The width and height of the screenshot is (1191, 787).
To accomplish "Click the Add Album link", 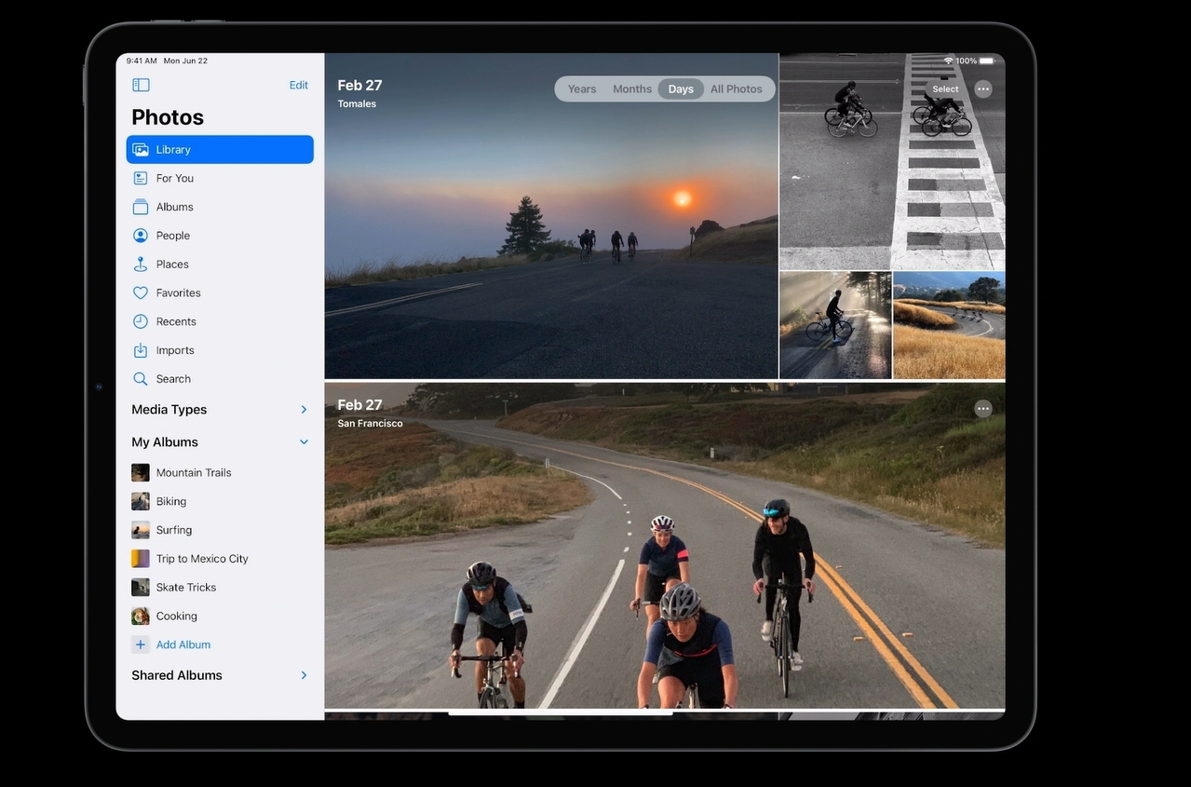I will (183, 645).
